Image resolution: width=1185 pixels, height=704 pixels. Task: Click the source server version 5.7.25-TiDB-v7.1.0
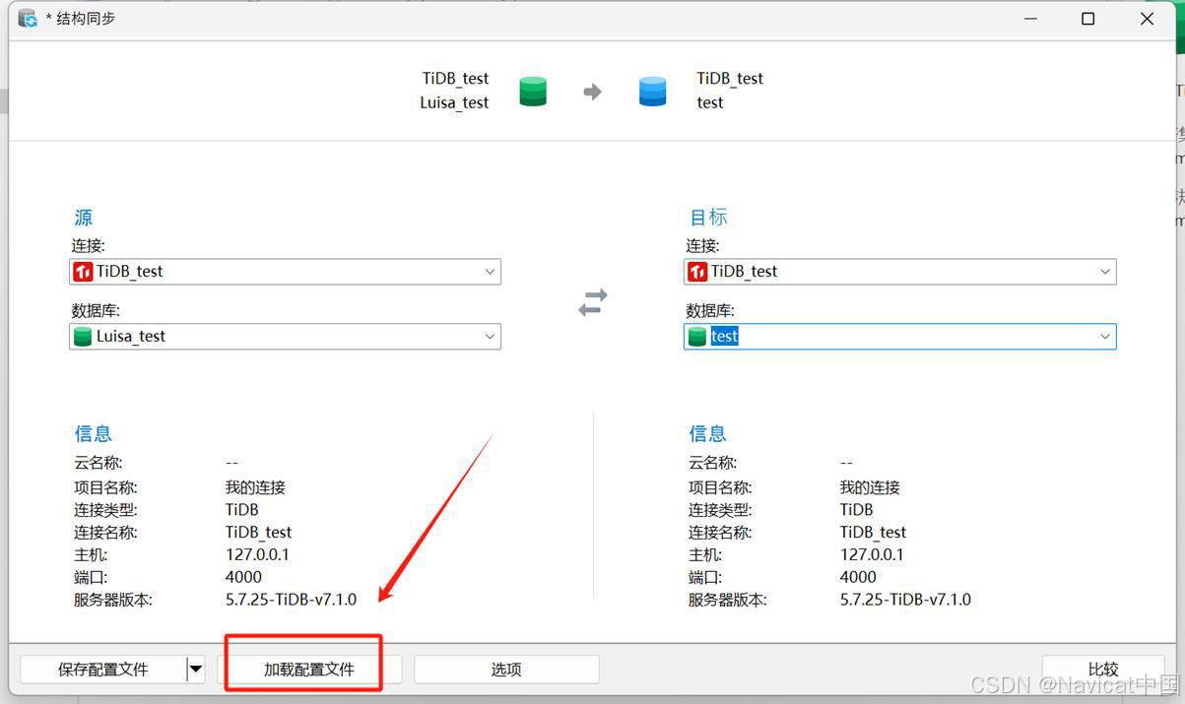tap(291, 600)
